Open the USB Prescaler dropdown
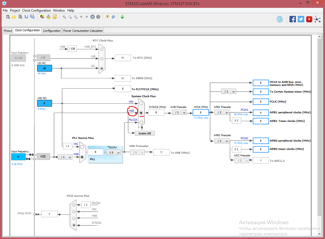The image size is (325, 239). [137, 152]
